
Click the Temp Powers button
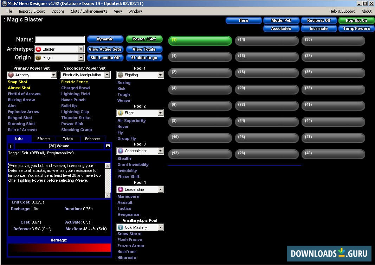pos(356,29)
